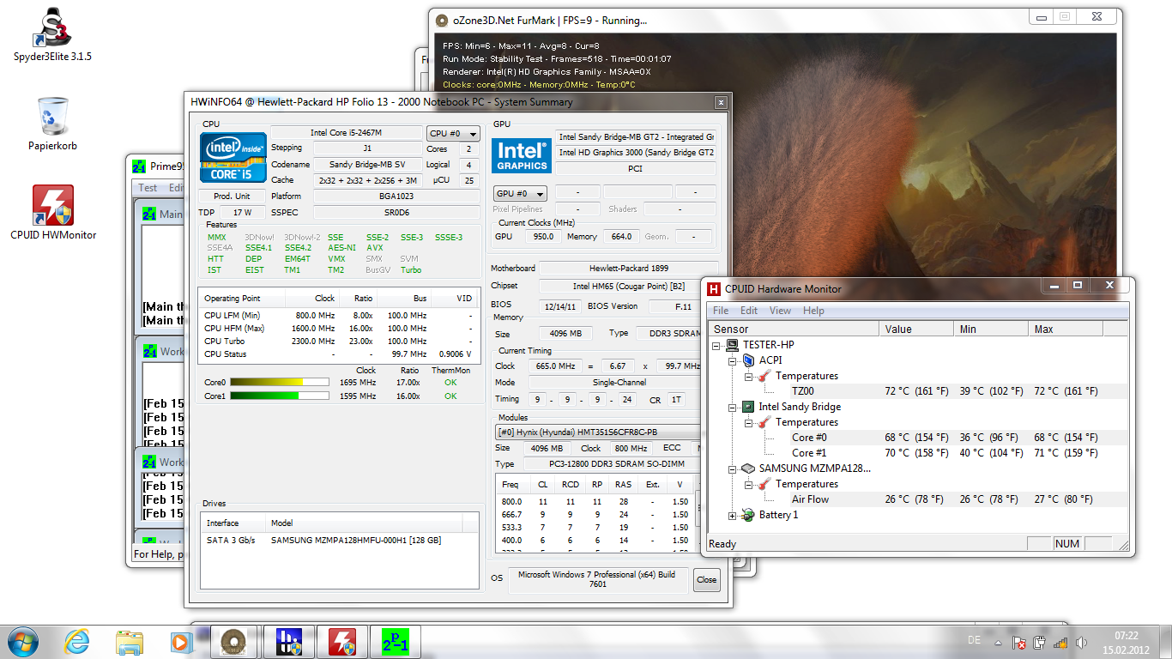
Task: Open the CPU #0 selector dropdown
Action: pos(454,133)
